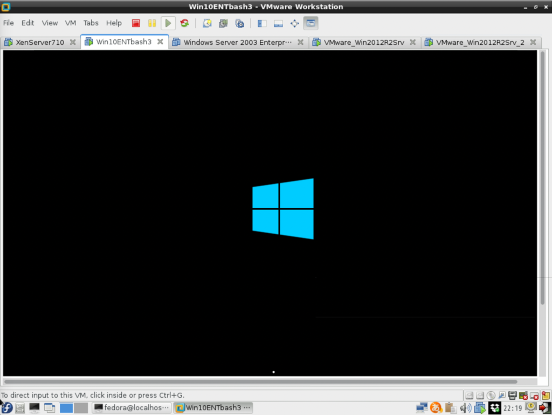Switch to Windows Server 2003 Enterprise tab
This screenshot has width=552, height=415.
pos(237,42)
